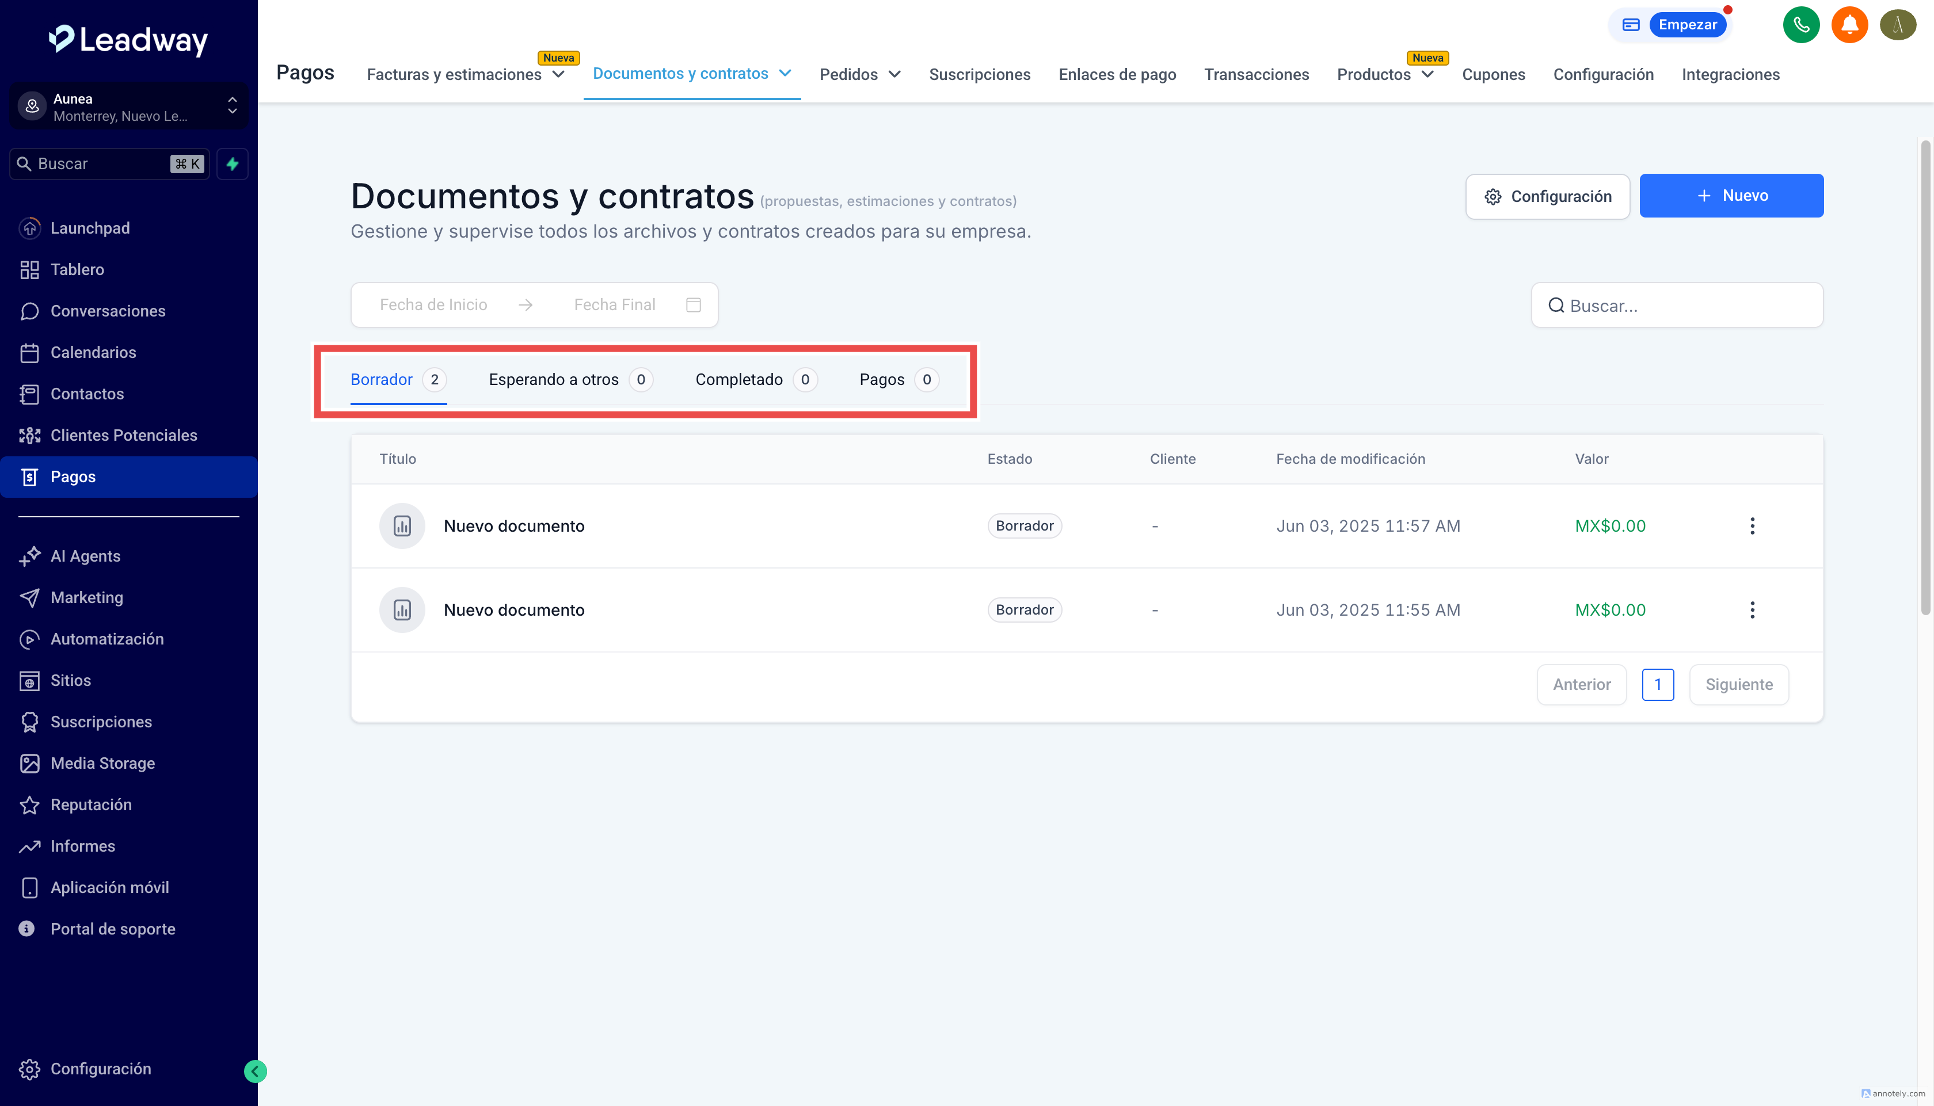1934x1106 pixels.
Task: Click the Configuración button beside Nuevo
Action: tap(1547, 197)
